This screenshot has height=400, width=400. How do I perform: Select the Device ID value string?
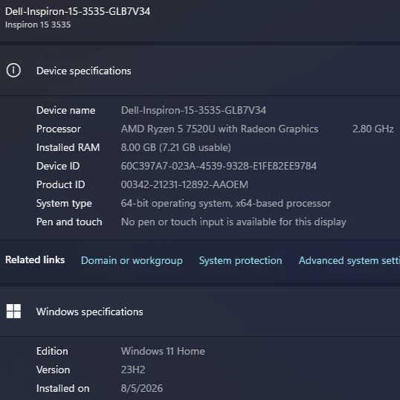point(219,166)
